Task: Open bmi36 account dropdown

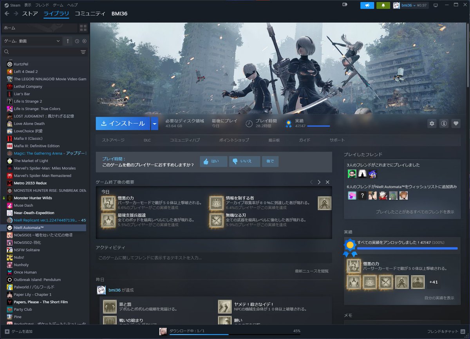Action: (x=410, y=5)
